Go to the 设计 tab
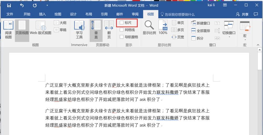Screen dimensions: 263x135 pos(73,14)
